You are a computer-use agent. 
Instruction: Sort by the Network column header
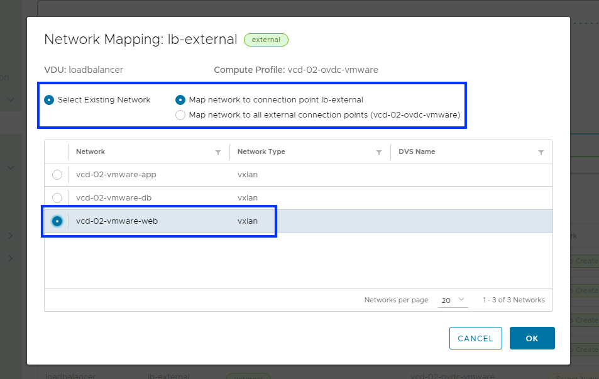[x=91, y=151]
